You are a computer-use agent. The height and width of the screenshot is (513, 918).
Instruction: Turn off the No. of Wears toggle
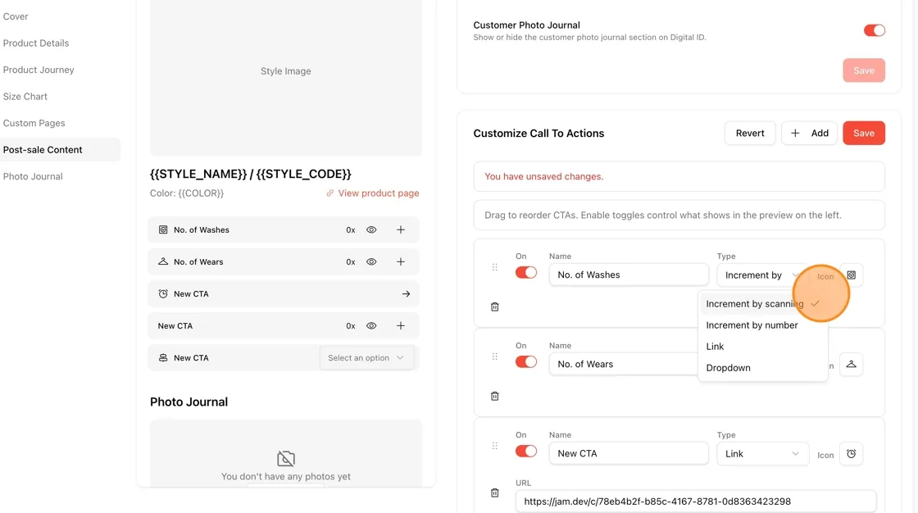tap(525, 362)
